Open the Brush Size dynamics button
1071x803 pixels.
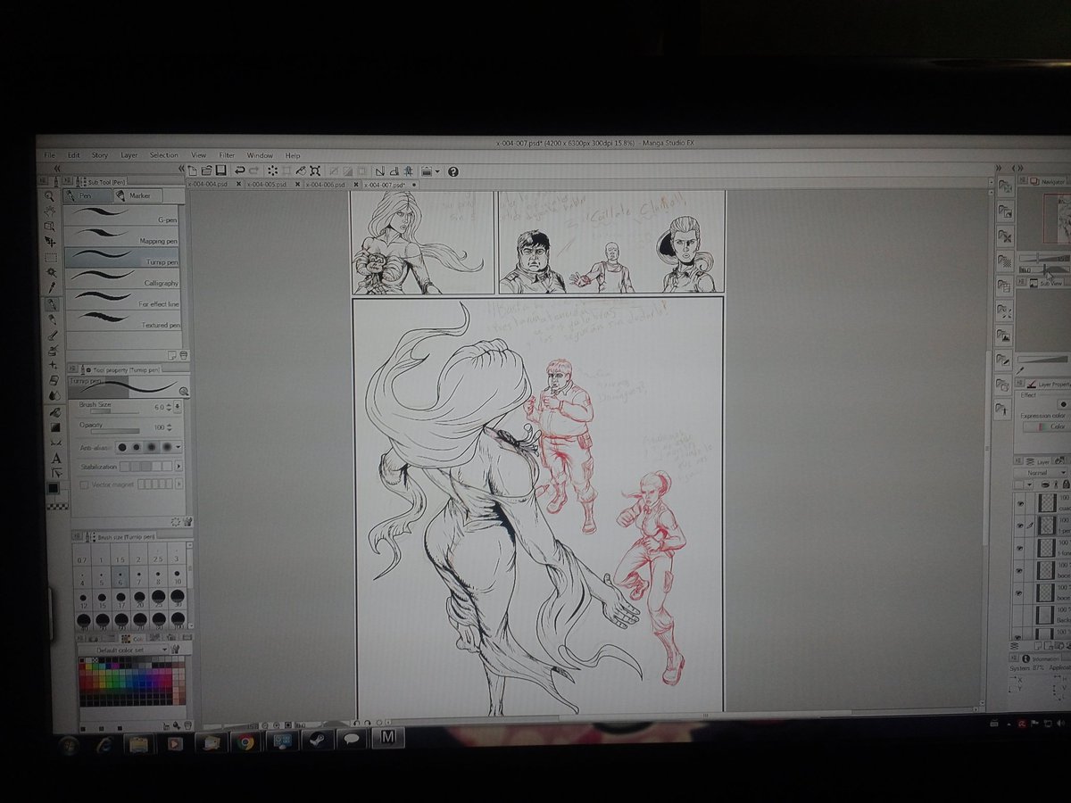click(177, 407)
